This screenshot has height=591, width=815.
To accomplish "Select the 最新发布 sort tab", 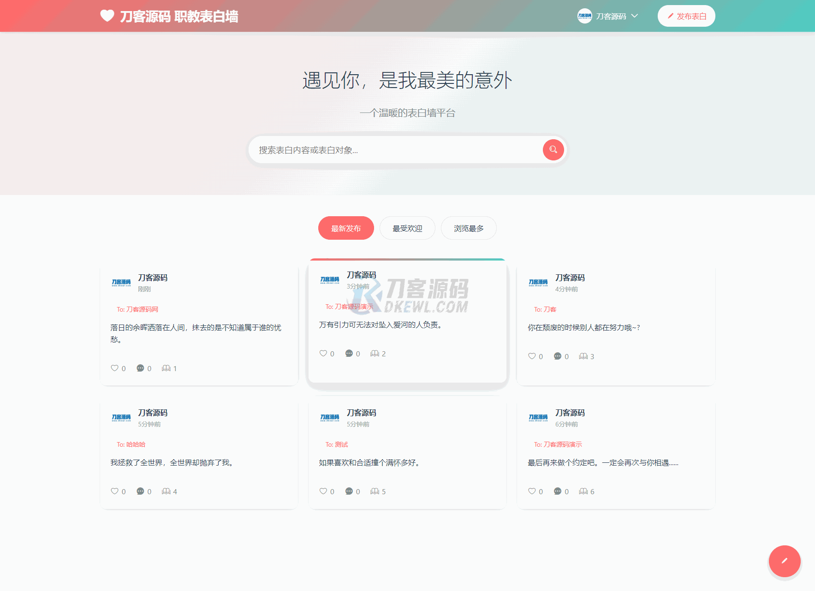I will click(346, 228).
